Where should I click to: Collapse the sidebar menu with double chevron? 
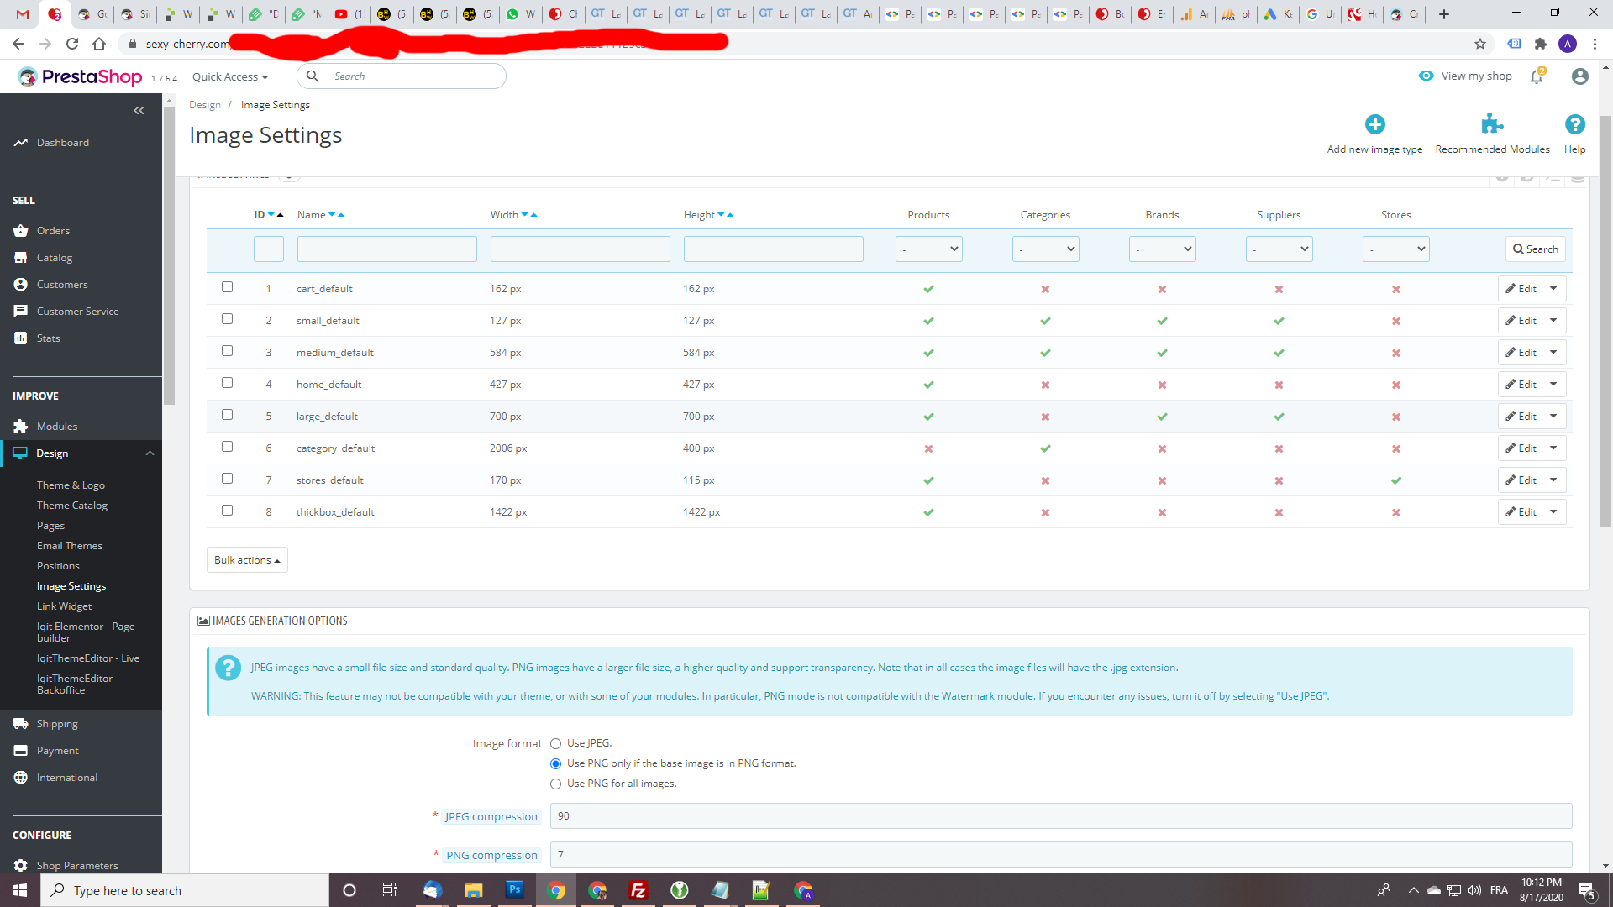coord(139,110)
